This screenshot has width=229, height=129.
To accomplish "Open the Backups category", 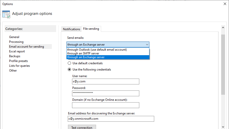I will [x=15, y=56].
